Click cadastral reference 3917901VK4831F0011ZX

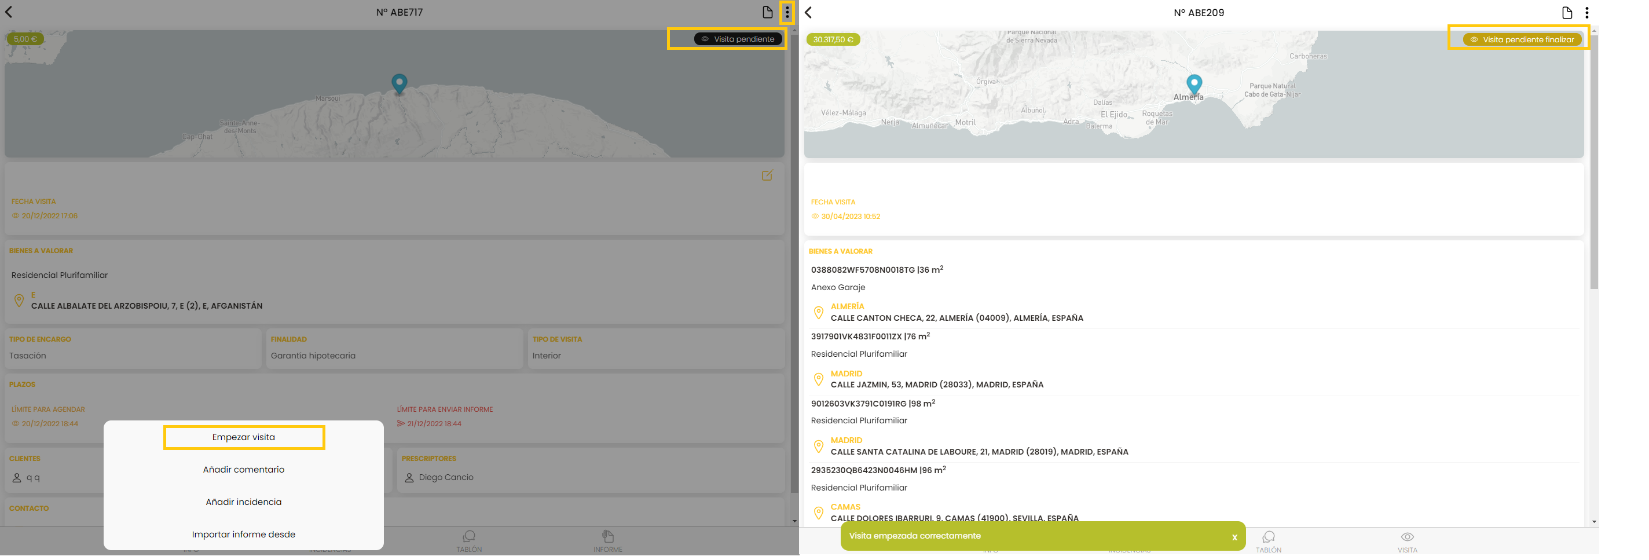click(x=856, y=336)
